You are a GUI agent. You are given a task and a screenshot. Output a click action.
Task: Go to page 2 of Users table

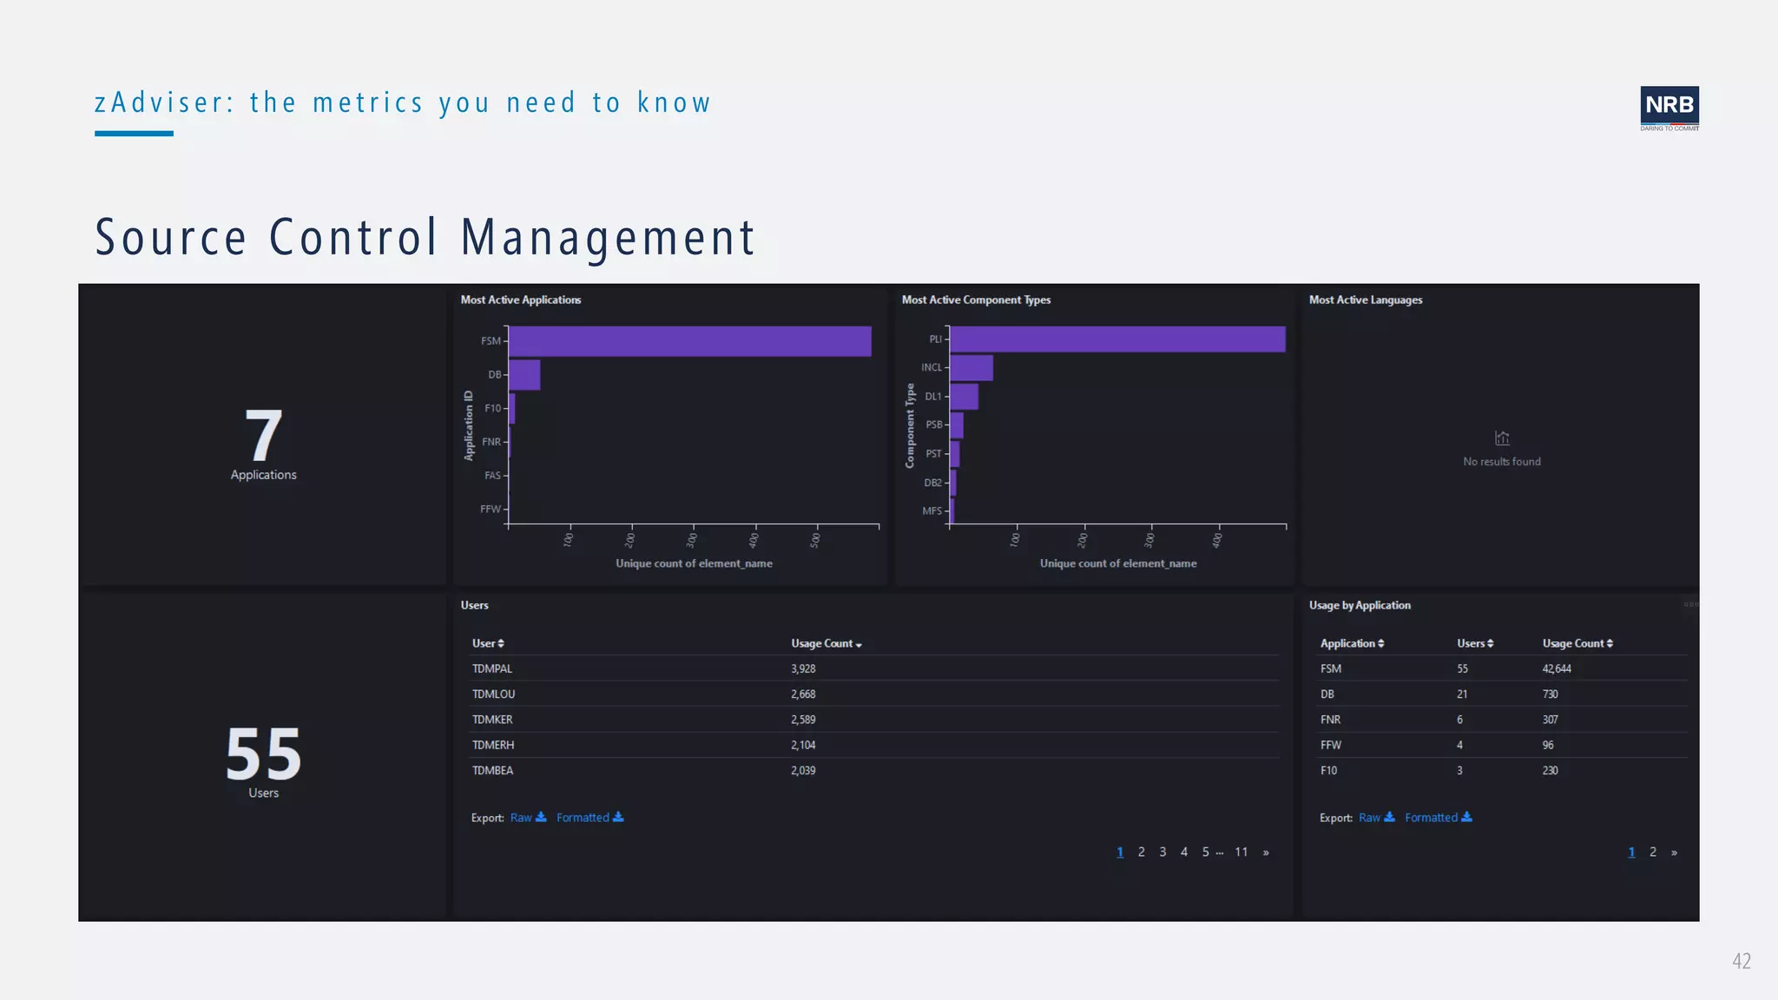tap(1141, 852)
